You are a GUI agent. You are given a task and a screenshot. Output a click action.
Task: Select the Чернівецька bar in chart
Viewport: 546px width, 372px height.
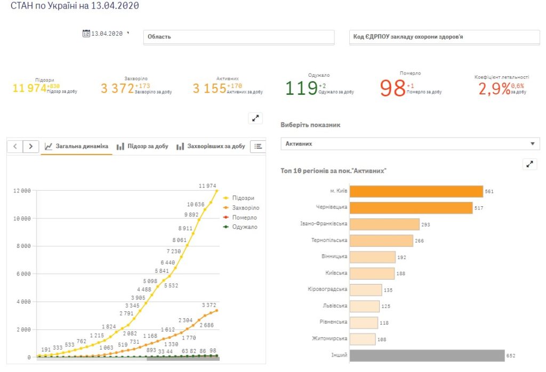click(x=411, y=207)
